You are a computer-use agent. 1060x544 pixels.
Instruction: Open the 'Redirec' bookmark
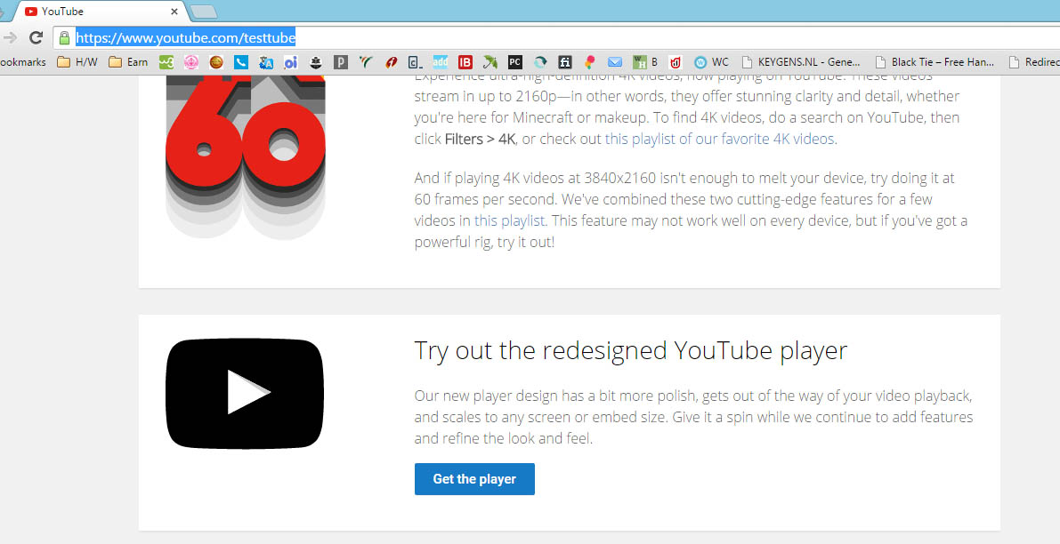(x=1033, y=62)
